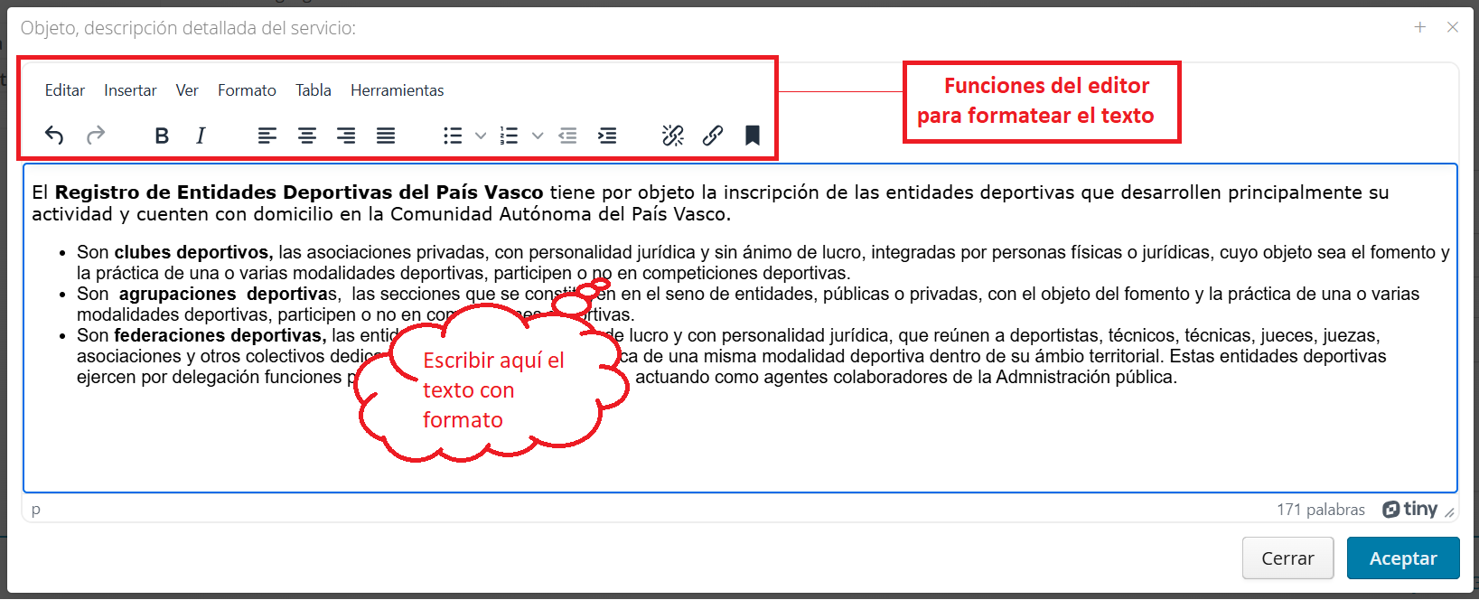Insert a numbered list

coord(510,136)
